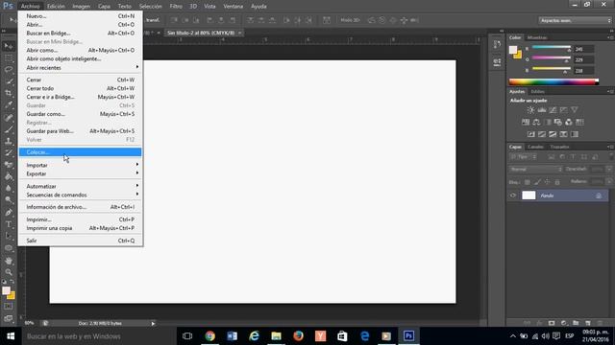
Task: Click Guardar para Web... entry
Action: pyautogui.click(x=80, y=131)
